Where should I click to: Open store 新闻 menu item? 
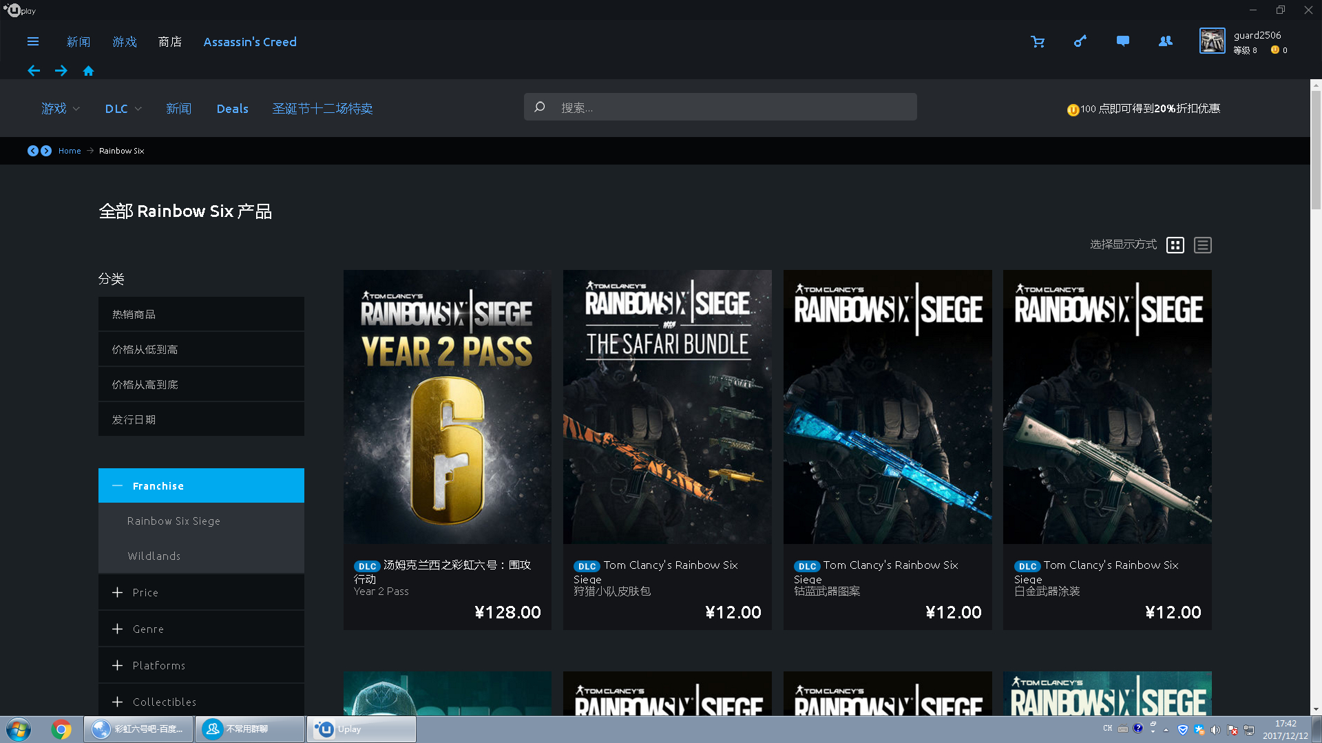(x=178, y=109)
